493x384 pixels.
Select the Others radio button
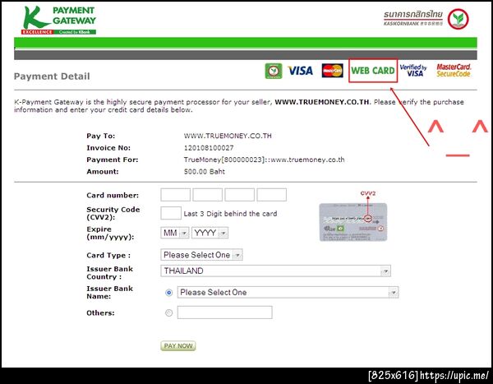tap(168, 312)
